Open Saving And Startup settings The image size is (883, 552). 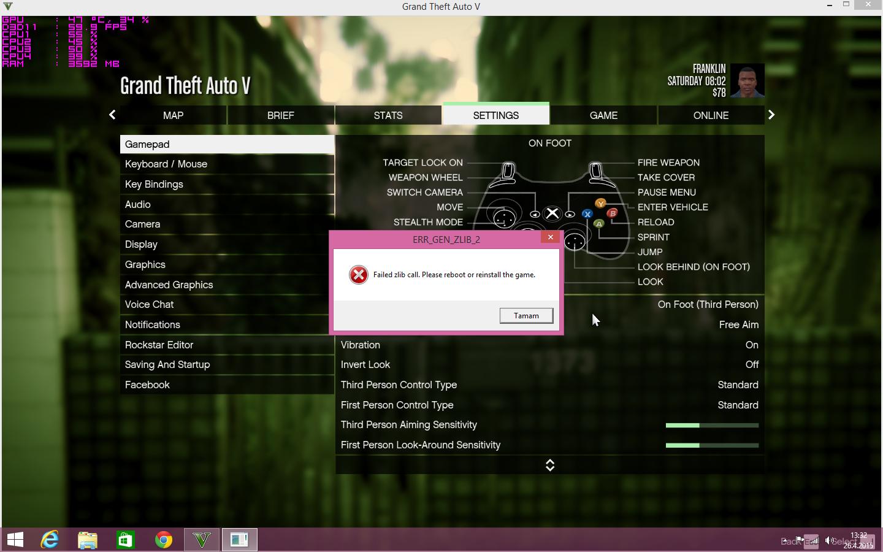pos(227,364)
